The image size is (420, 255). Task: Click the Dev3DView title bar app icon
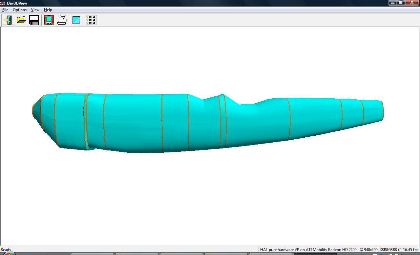coord(3,3)
